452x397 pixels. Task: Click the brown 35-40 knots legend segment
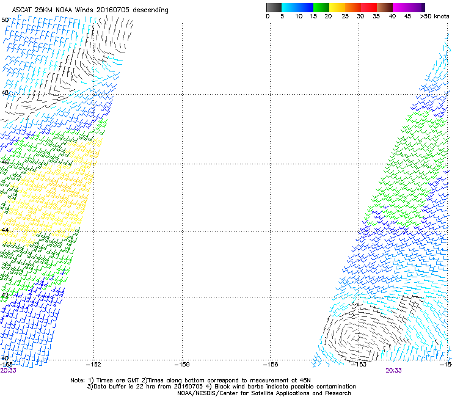point(385,7)
